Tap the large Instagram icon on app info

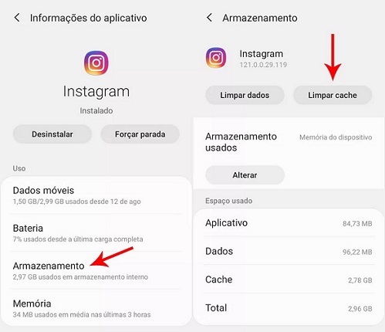(96, 63)
